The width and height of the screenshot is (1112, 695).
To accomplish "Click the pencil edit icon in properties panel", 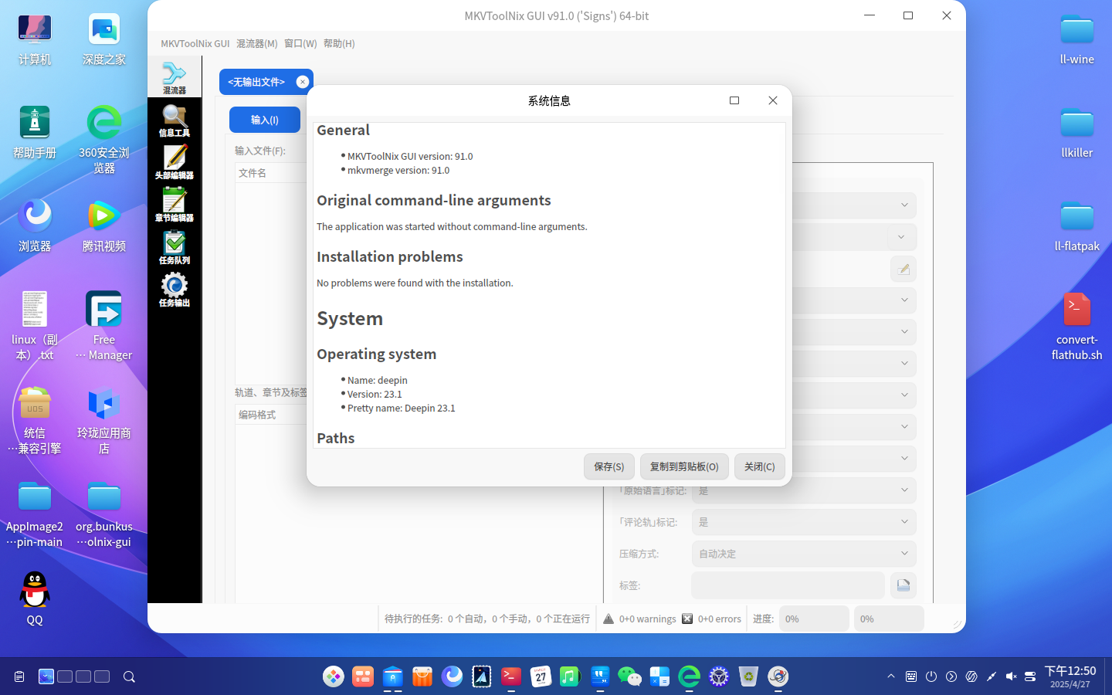I will pos(903,269).
